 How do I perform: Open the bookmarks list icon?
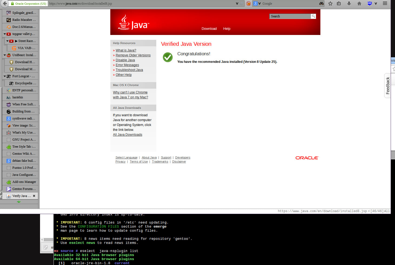tap(339, 4)
